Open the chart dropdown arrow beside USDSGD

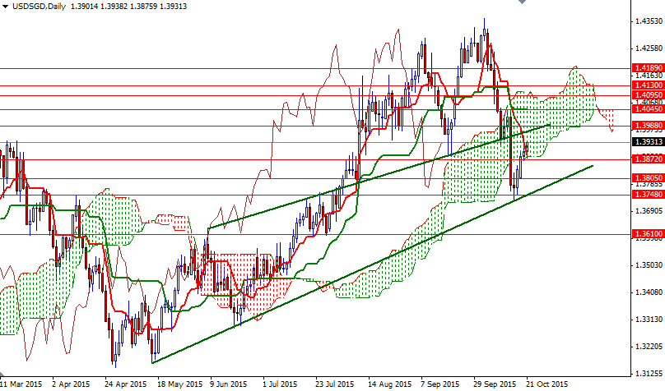[x=5, y=6]
